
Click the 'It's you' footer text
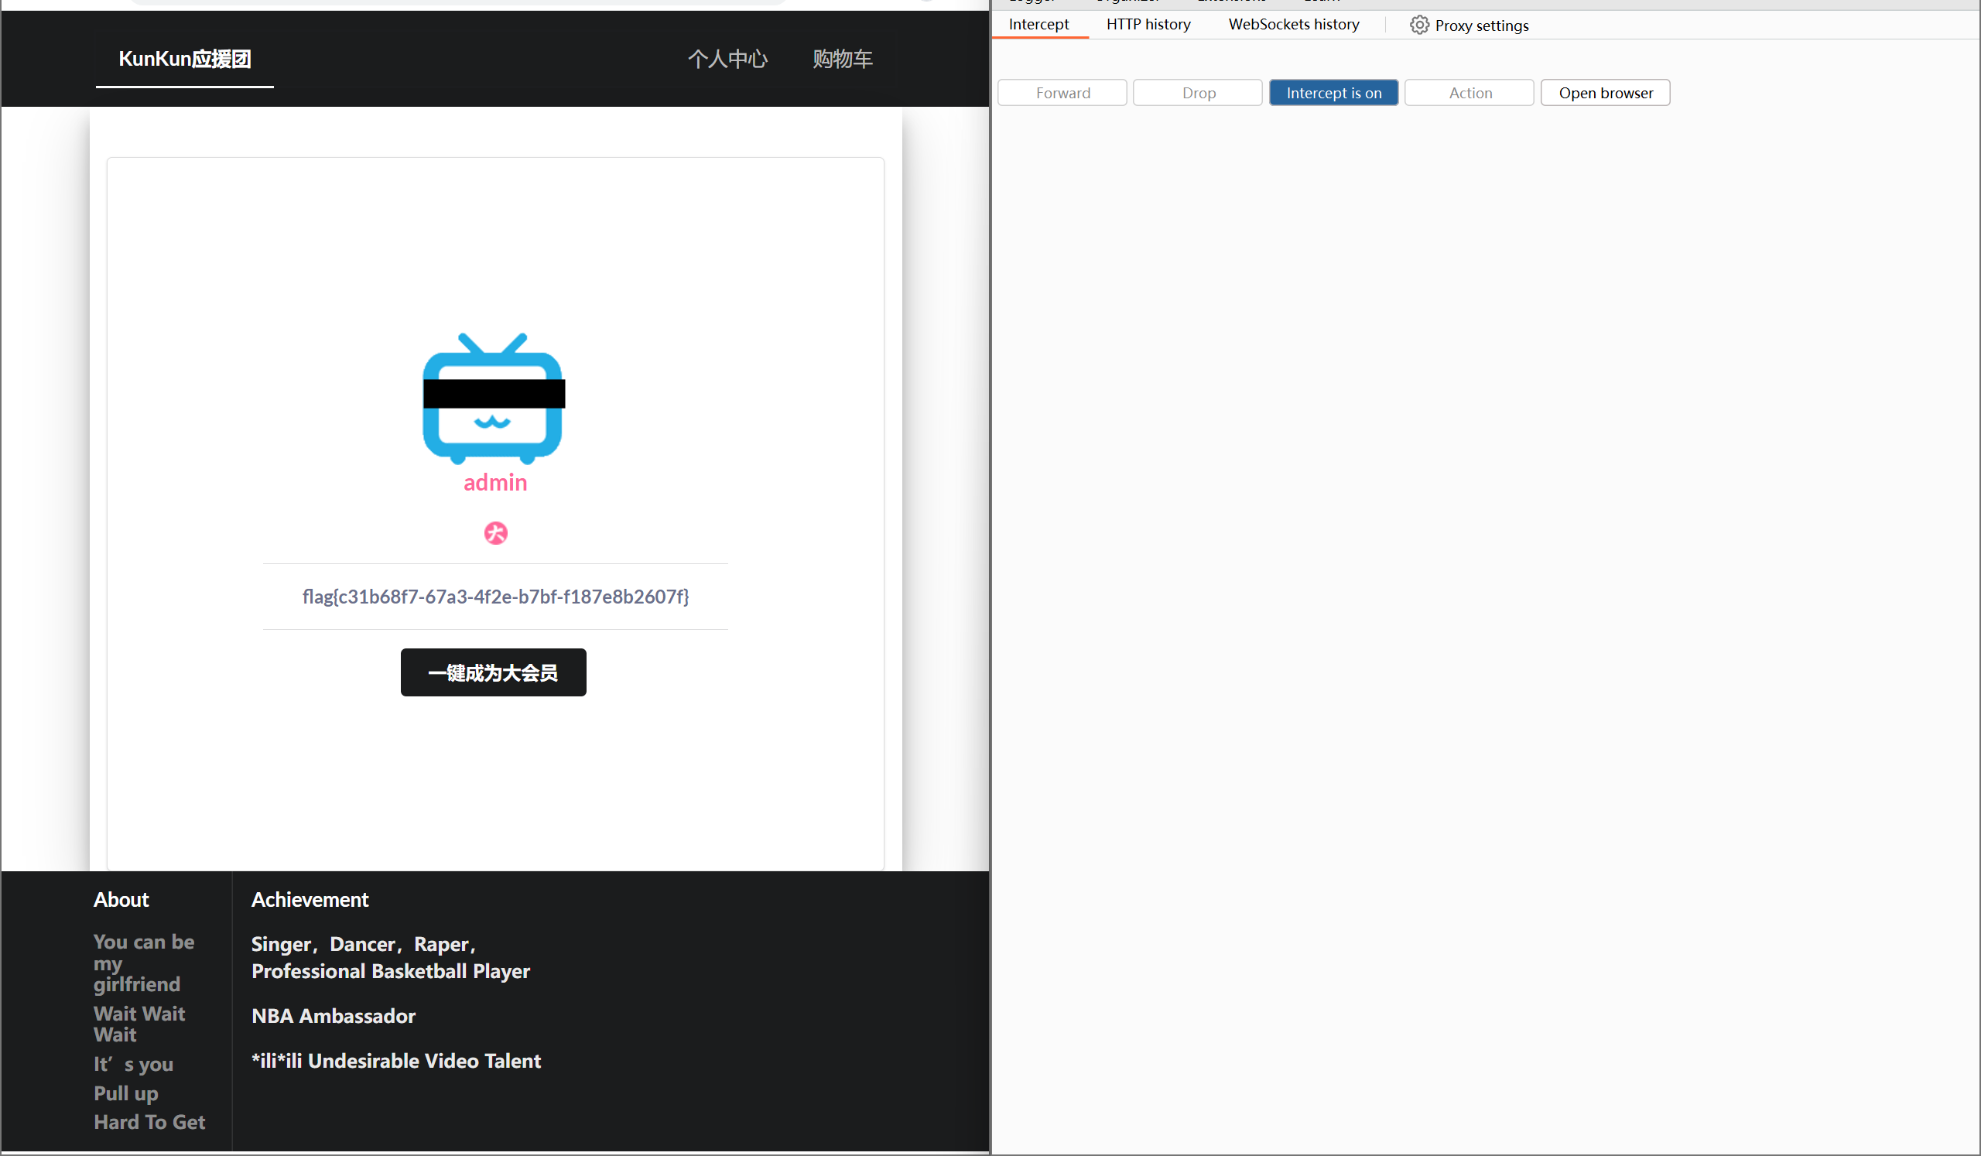point(134,1064)
